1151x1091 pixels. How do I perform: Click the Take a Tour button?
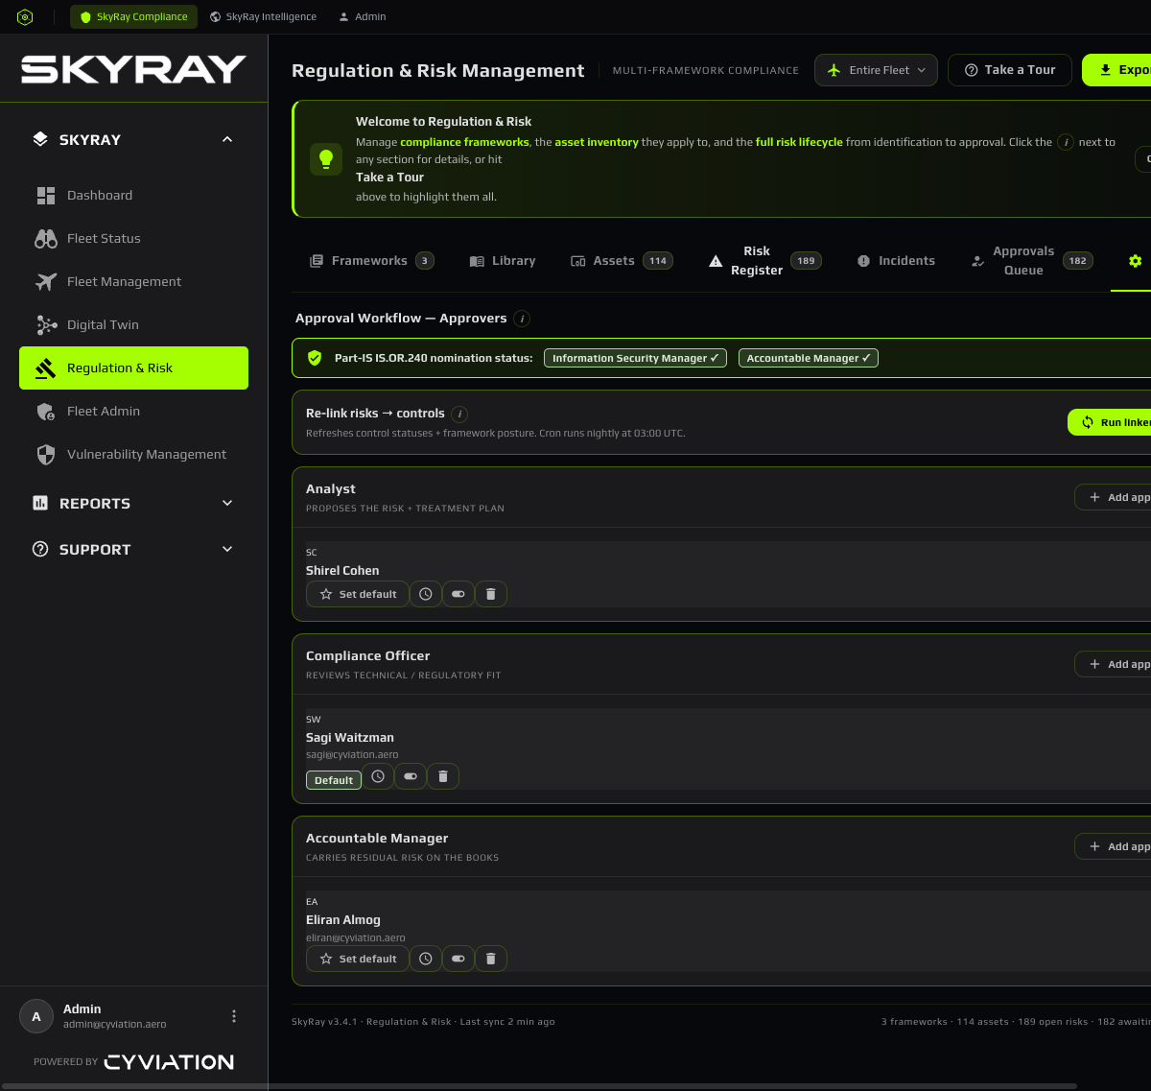click(x=1010, y=70)
